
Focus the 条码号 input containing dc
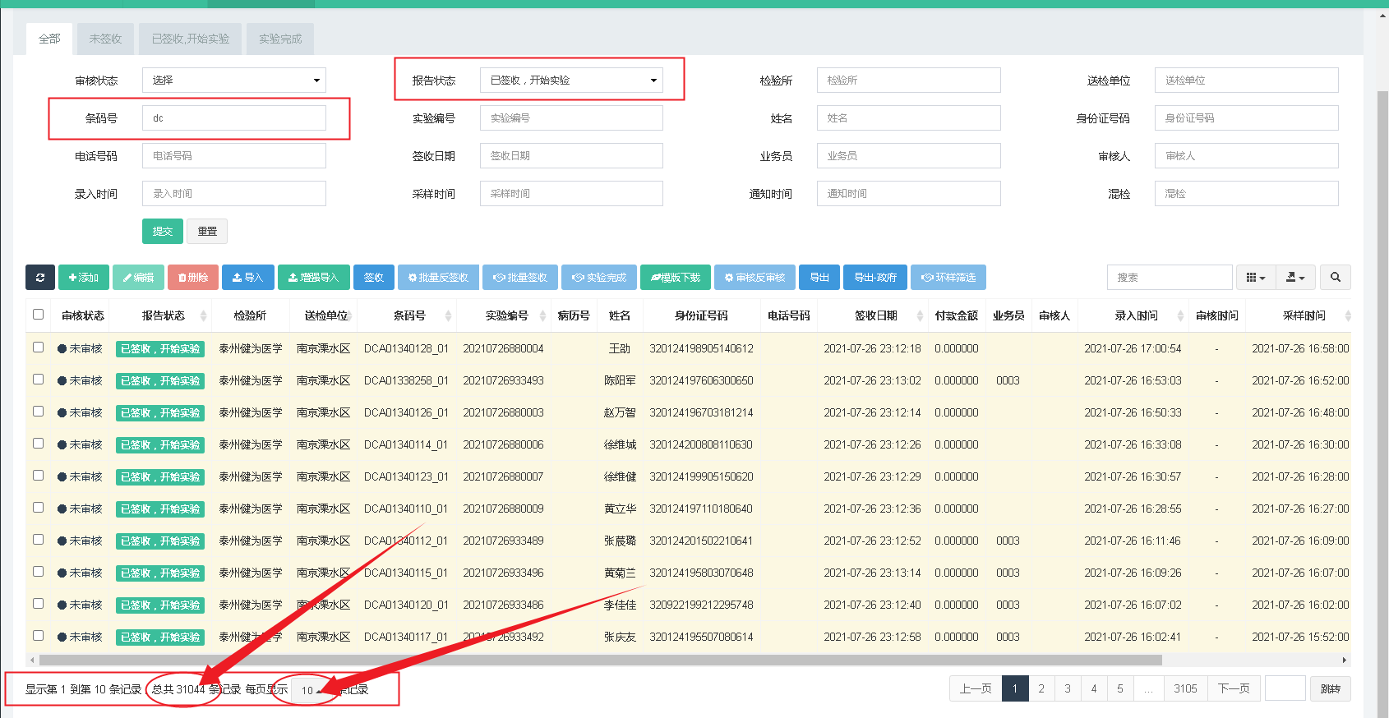[234, 118]
